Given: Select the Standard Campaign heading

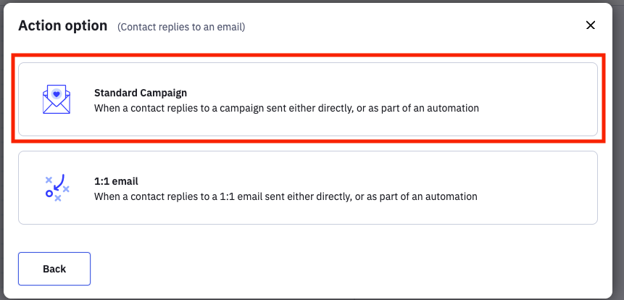Looking at the screenshot, I should point(141,93).
